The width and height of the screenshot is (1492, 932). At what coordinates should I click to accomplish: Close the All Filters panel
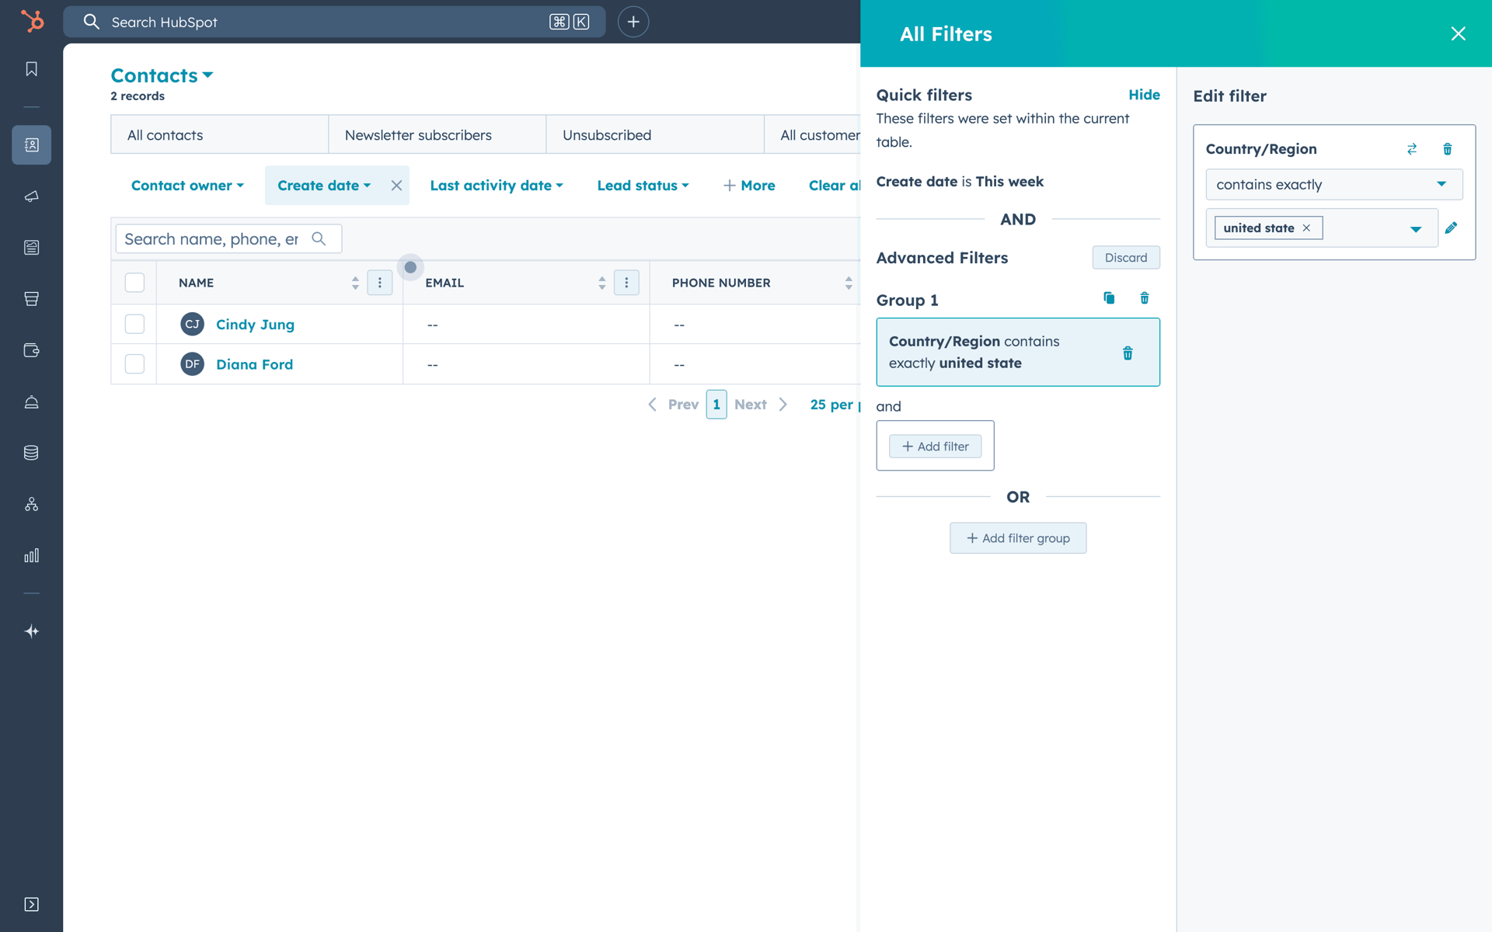(x=1458, y=33)
